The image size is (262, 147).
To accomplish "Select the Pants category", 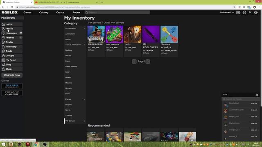I will [68, 94].
